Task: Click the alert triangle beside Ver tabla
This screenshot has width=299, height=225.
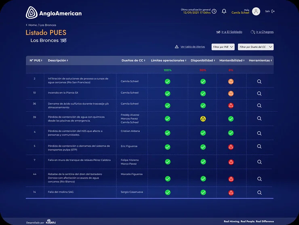Action: (177, 47)
